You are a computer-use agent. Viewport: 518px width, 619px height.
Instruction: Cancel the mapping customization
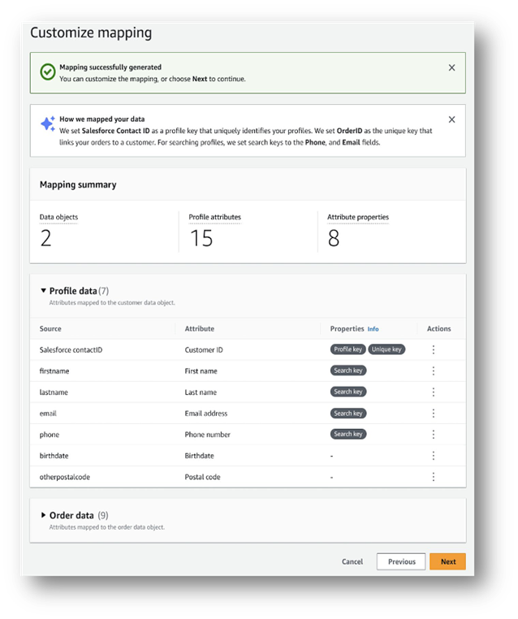pyautogui.click(x=352, y=561)
